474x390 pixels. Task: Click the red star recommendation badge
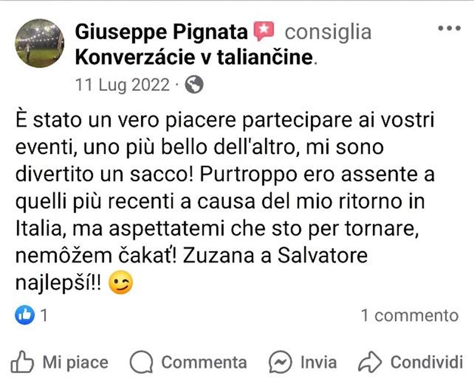(x=264, y=31)
